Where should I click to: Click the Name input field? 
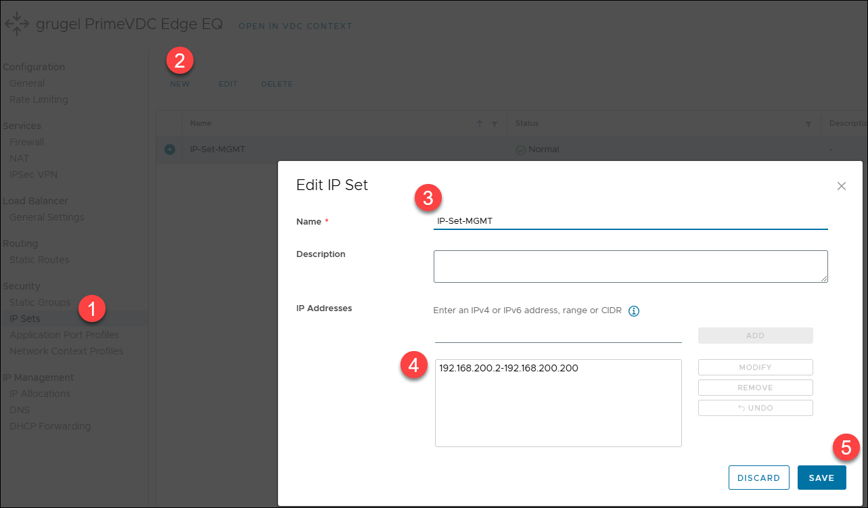630,221
